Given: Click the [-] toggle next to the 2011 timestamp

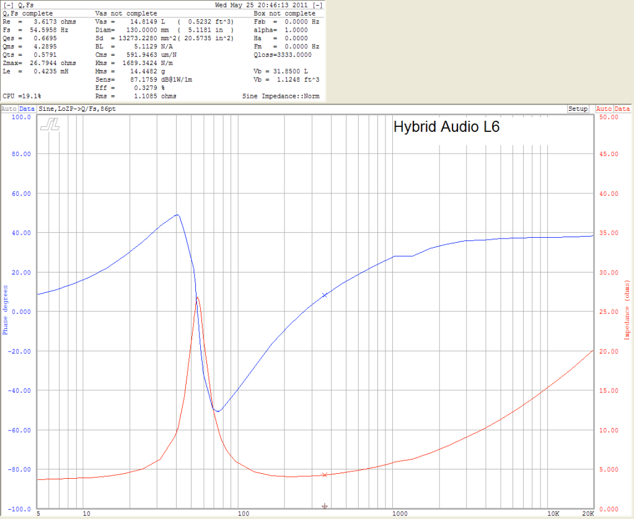Looking at the screenshot, I should 318,5.
